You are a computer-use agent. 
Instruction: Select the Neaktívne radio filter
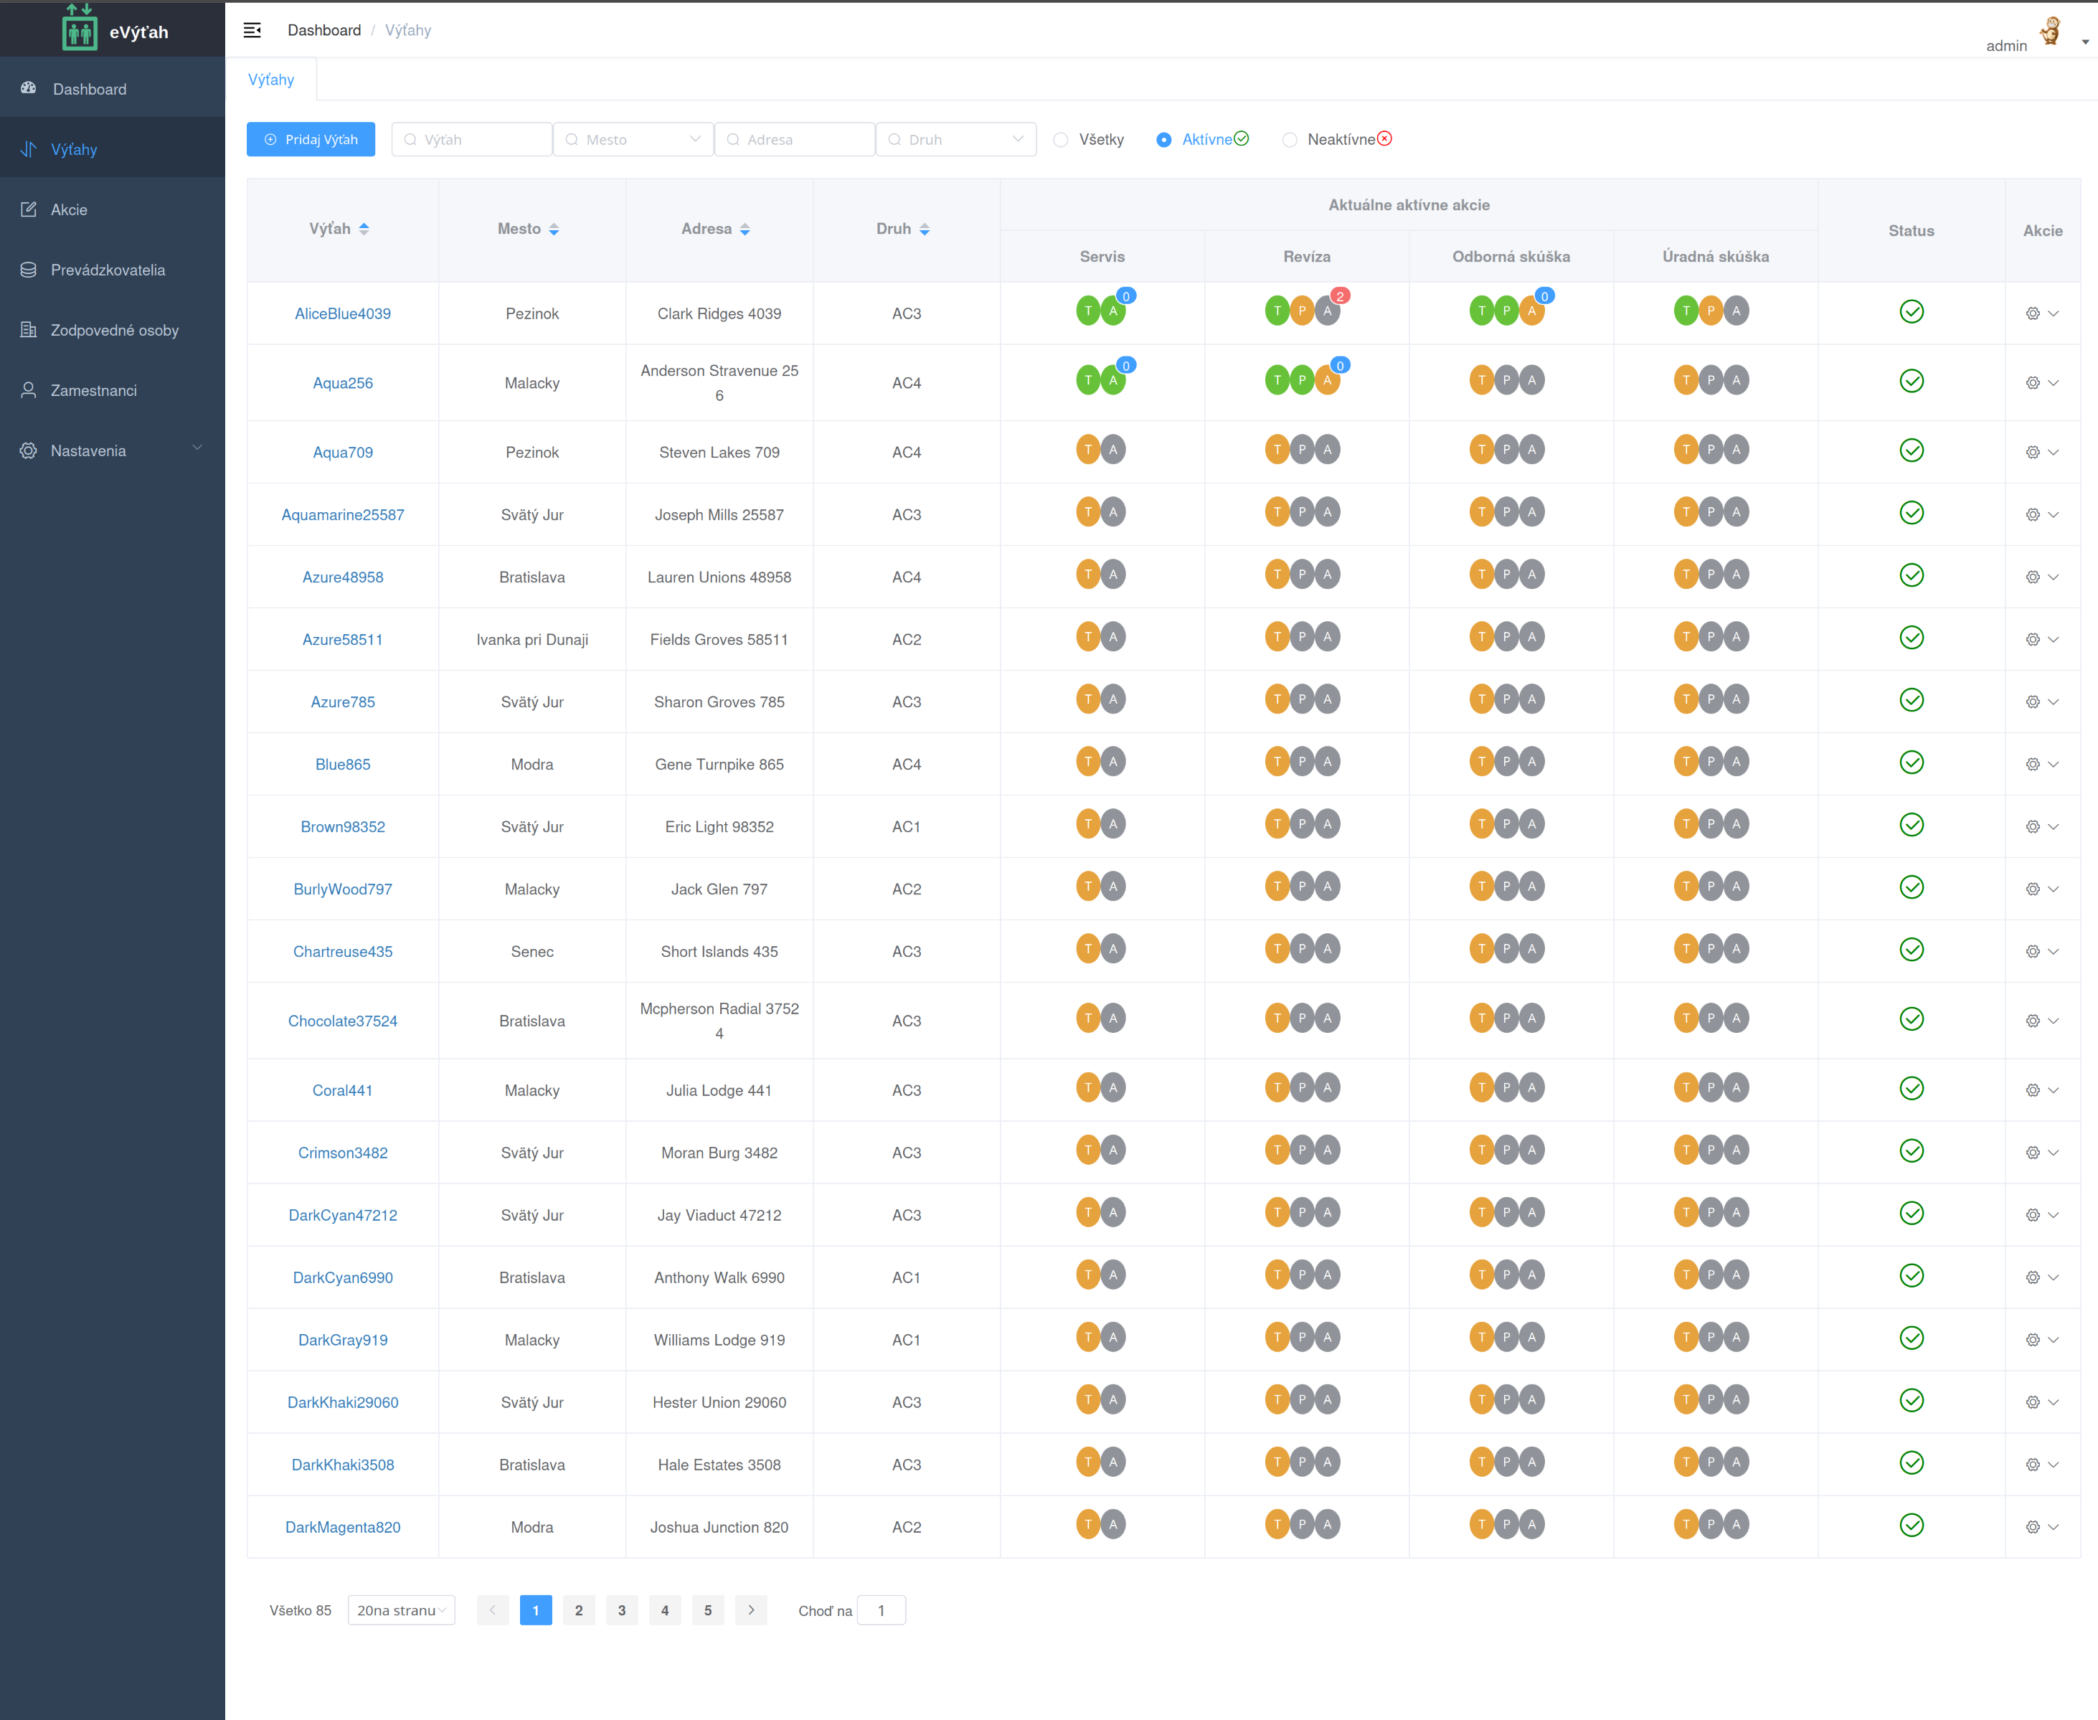tap(1289, 140)
